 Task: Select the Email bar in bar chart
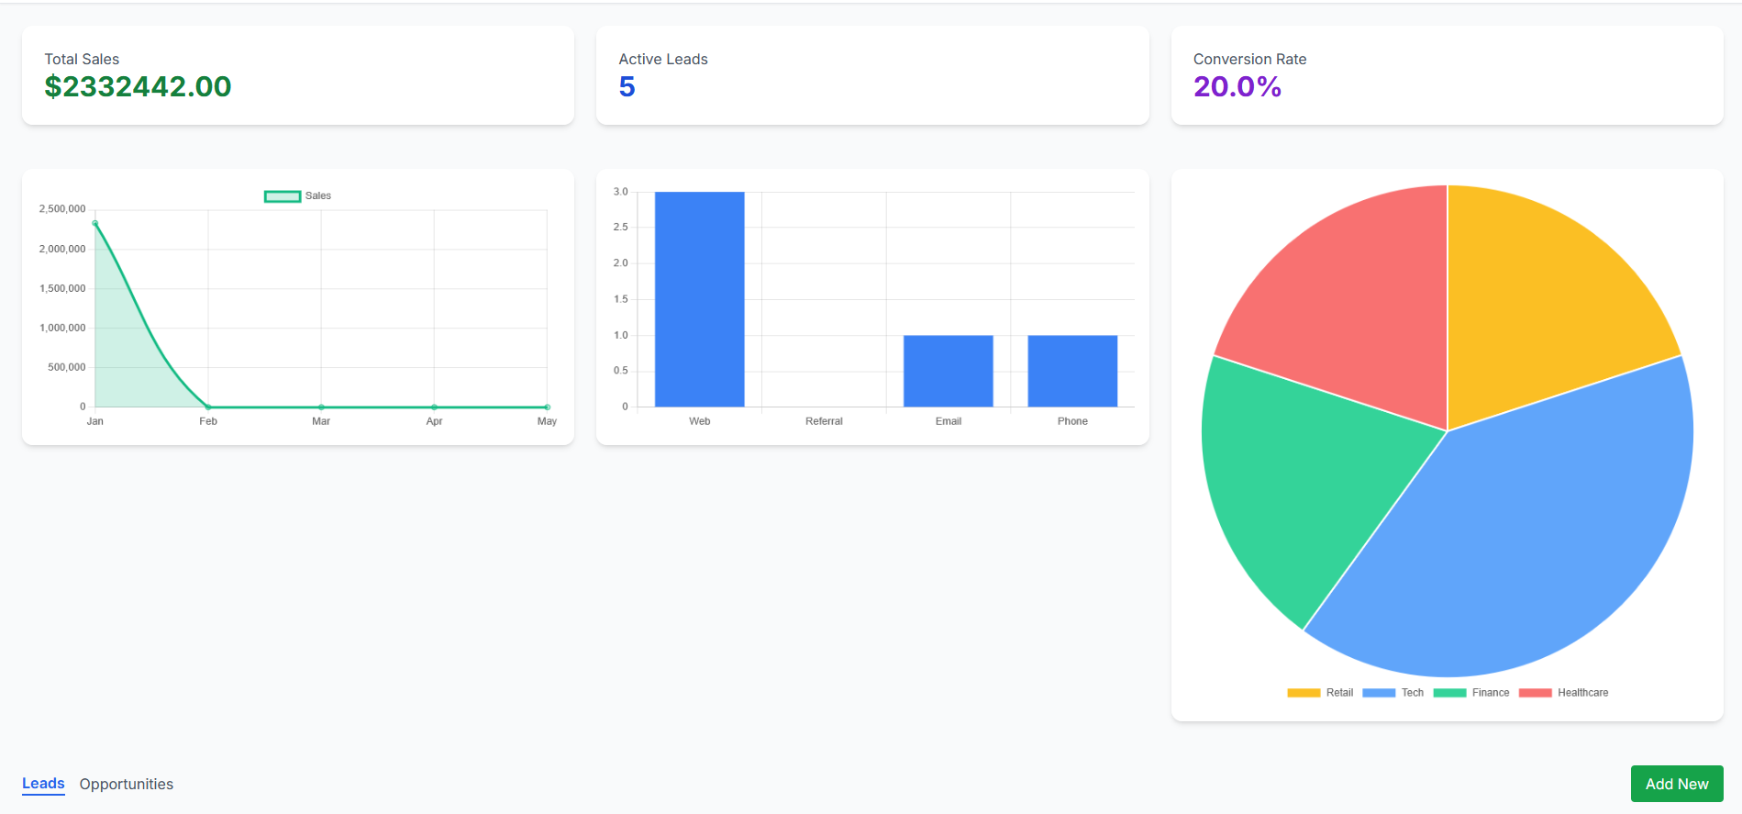[949, 371]
